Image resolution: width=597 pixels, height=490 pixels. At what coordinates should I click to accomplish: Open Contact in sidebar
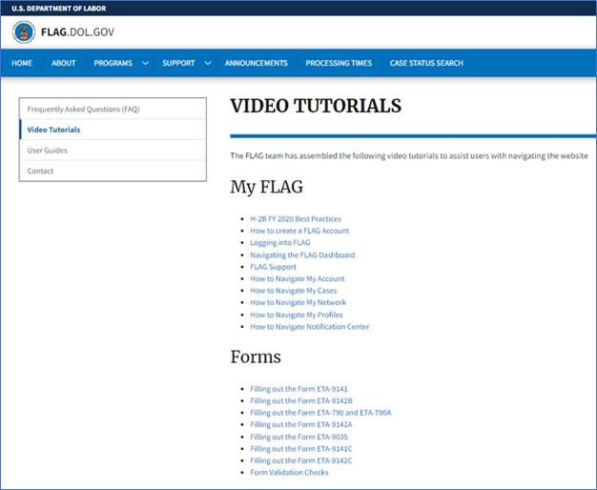pos(41,172)
